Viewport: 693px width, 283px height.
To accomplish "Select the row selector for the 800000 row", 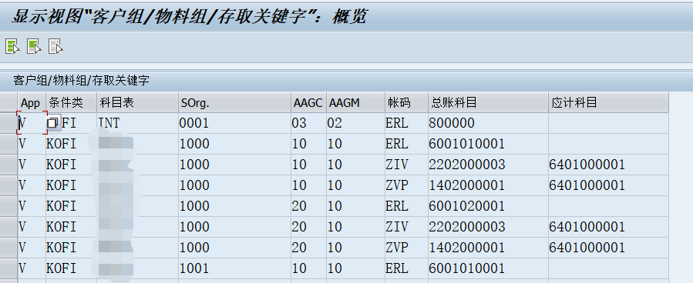I will (x=8, y=123).
